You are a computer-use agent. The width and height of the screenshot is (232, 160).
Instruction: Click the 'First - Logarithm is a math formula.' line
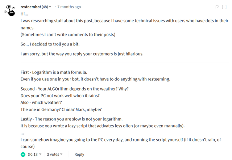click(54, 72)
